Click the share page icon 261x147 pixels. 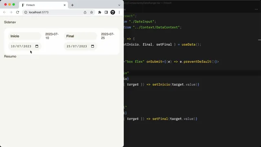coord(85,12)
